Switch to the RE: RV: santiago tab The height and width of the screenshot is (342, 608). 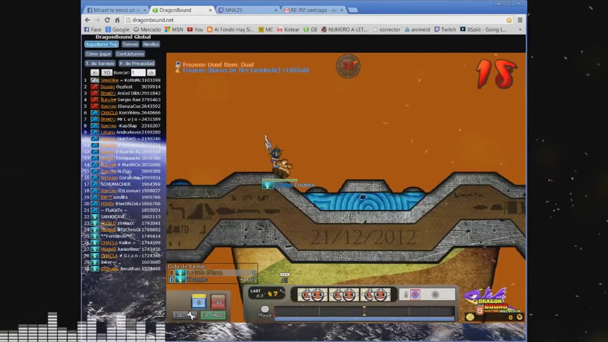[313, 10]
